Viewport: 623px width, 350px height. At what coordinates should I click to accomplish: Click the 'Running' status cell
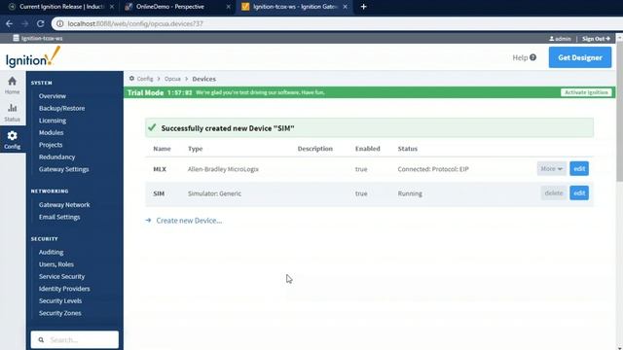(x=410, y=193)
